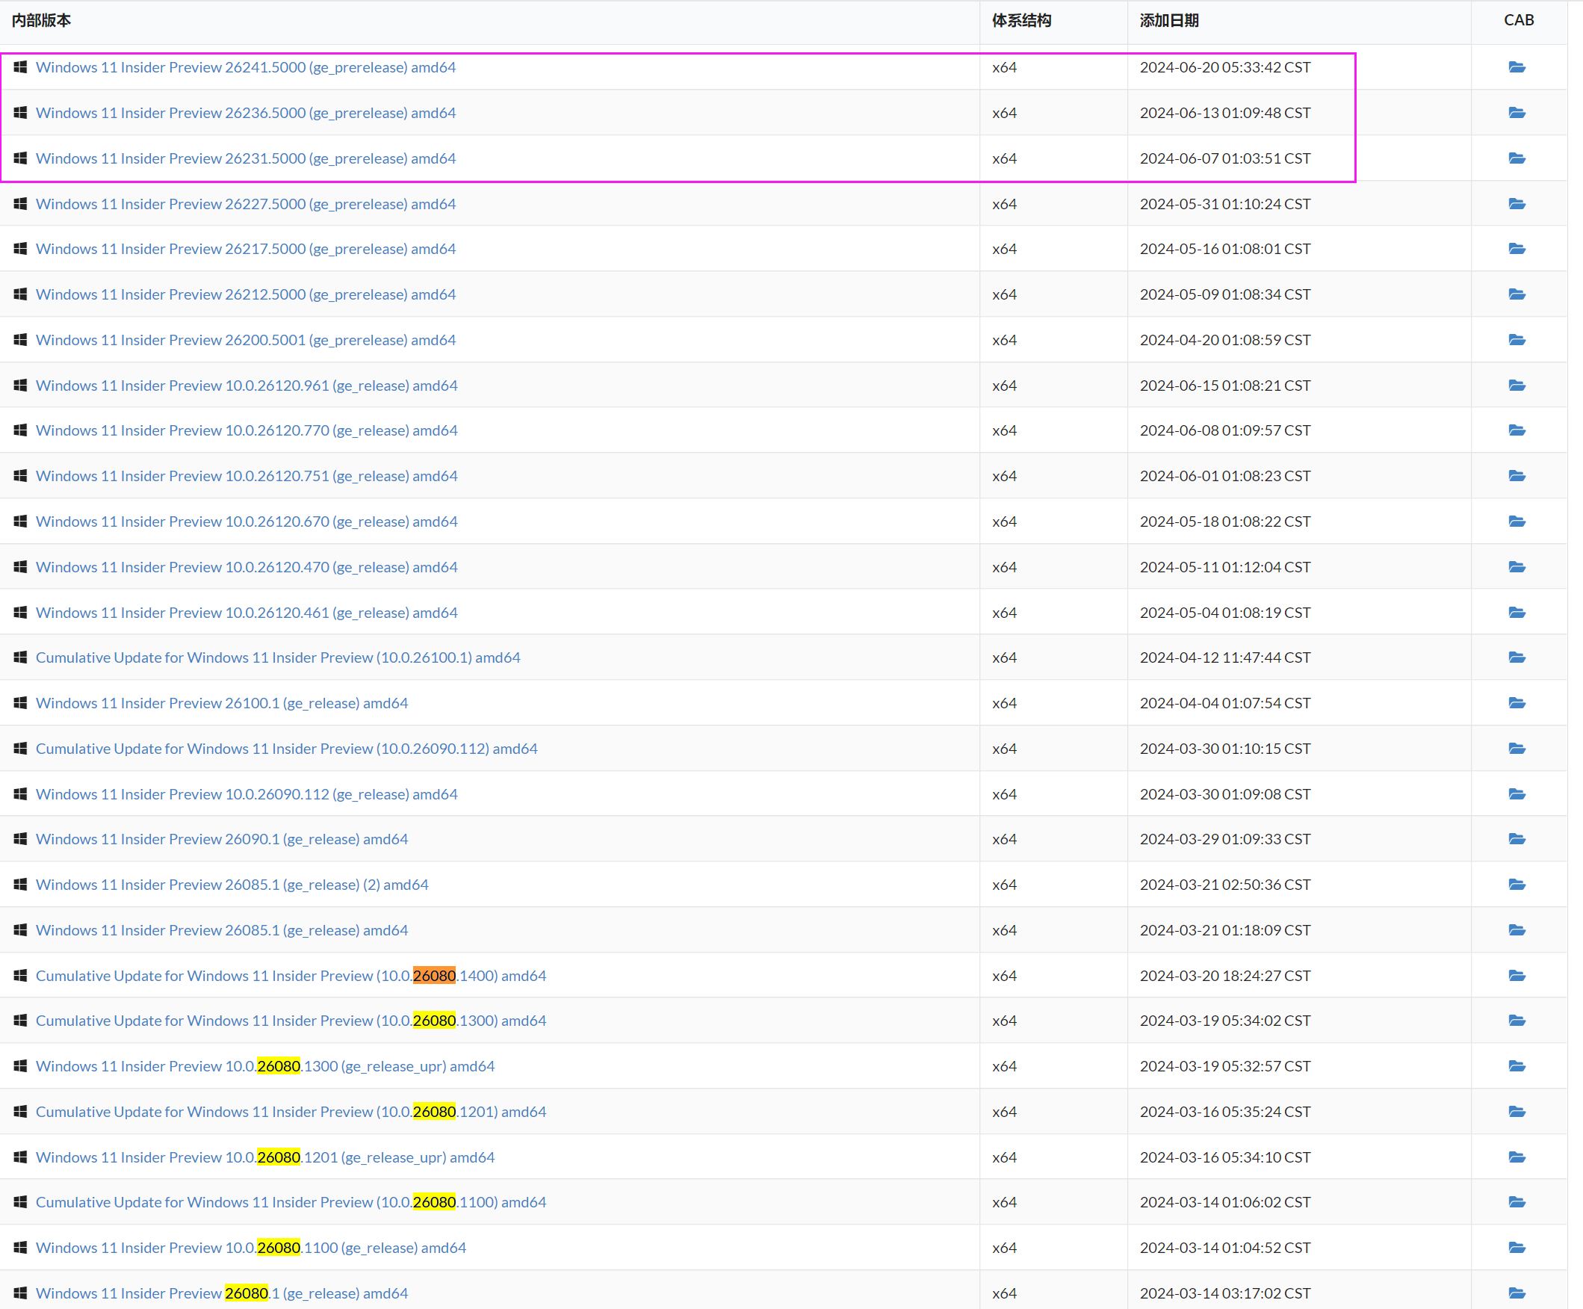The height and width of the screenshot is (1309, 1583).
Task: Click CAB folder icon for 10.0.26120.961 row
Action: tap(1517, 386)
